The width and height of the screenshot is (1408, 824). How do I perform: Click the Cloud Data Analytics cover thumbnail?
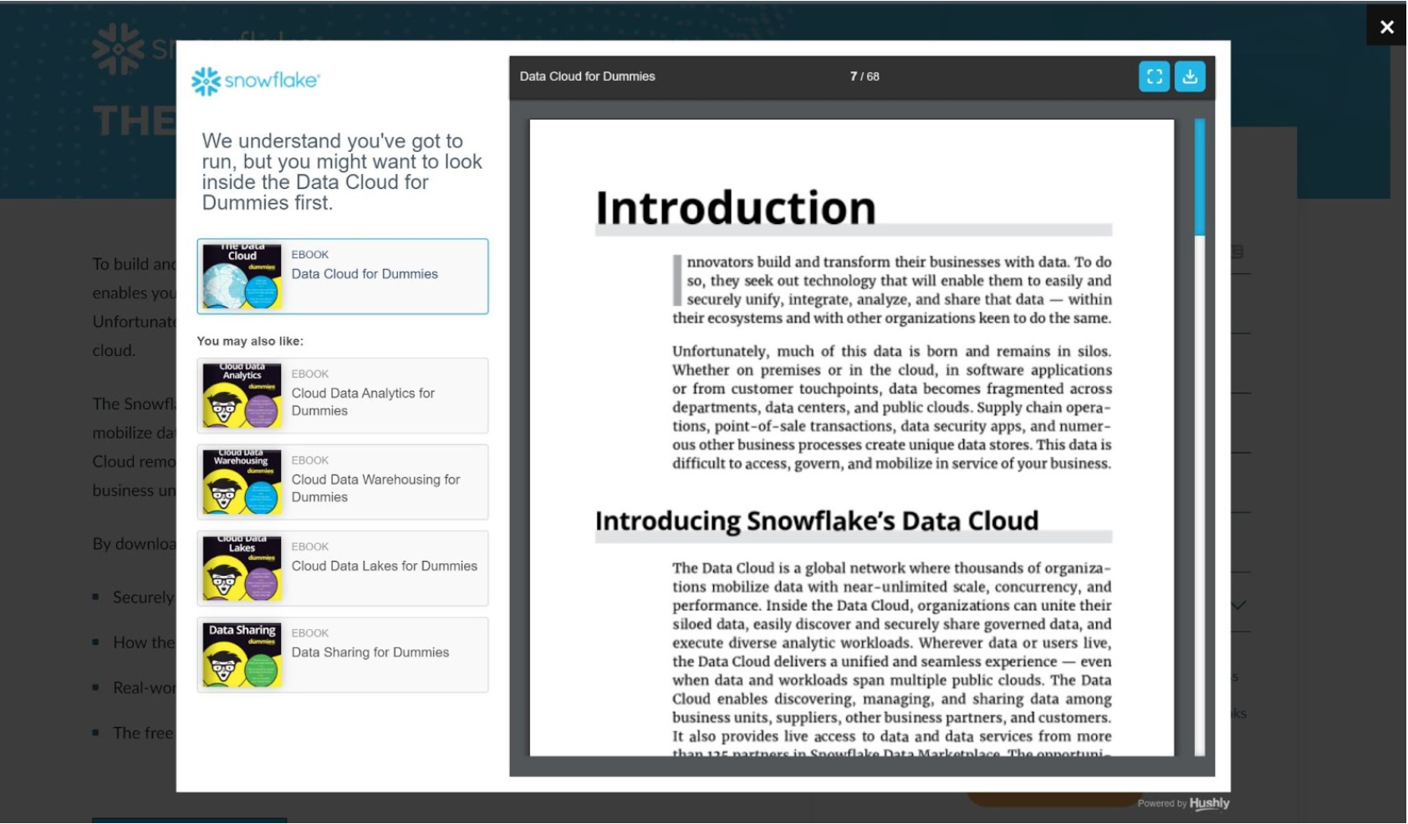click(242, 396)
